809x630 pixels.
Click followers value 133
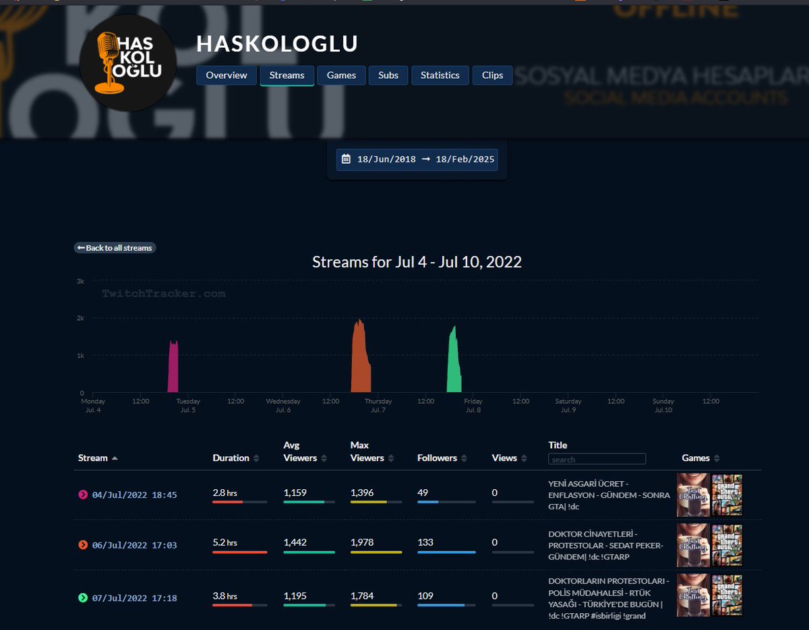425,542
